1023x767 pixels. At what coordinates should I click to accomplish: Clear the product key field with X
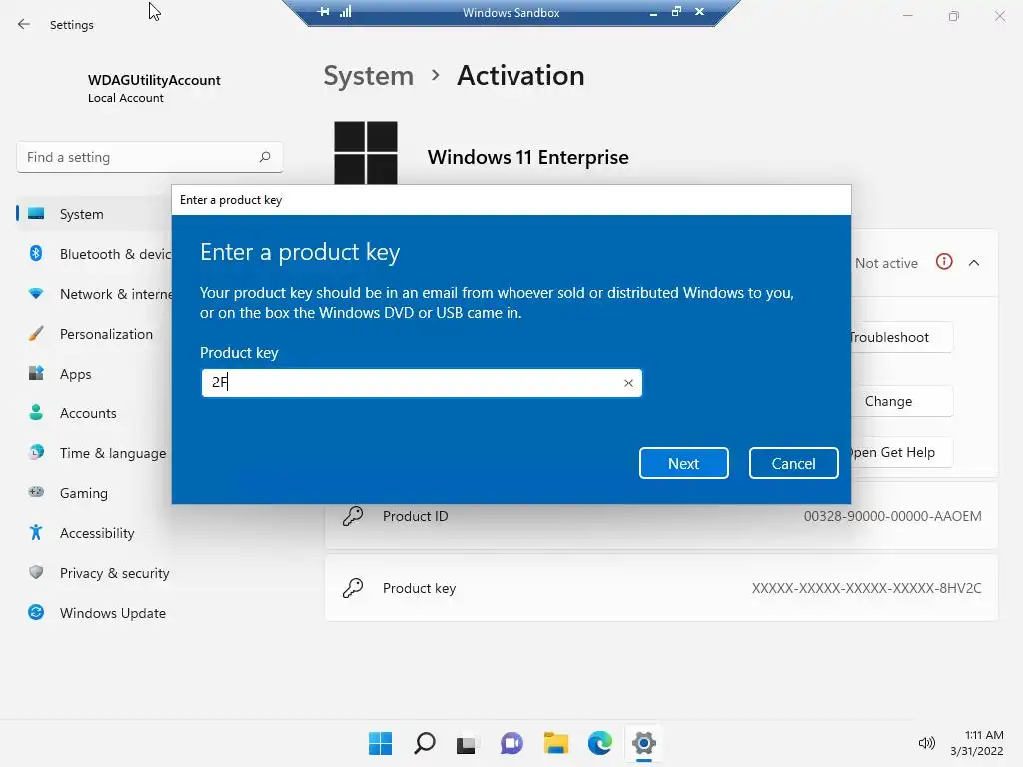[x=628, y=383]
